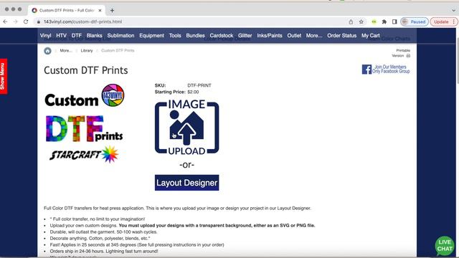Click the Image Upload icon
This screenshot has height=258, width=459.
click(186, 127)
